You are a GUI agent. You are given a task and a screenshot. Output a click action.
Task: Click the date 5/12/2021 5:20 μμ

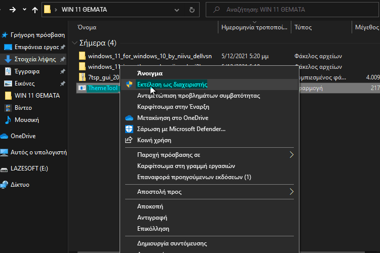[x=245, y=56]
